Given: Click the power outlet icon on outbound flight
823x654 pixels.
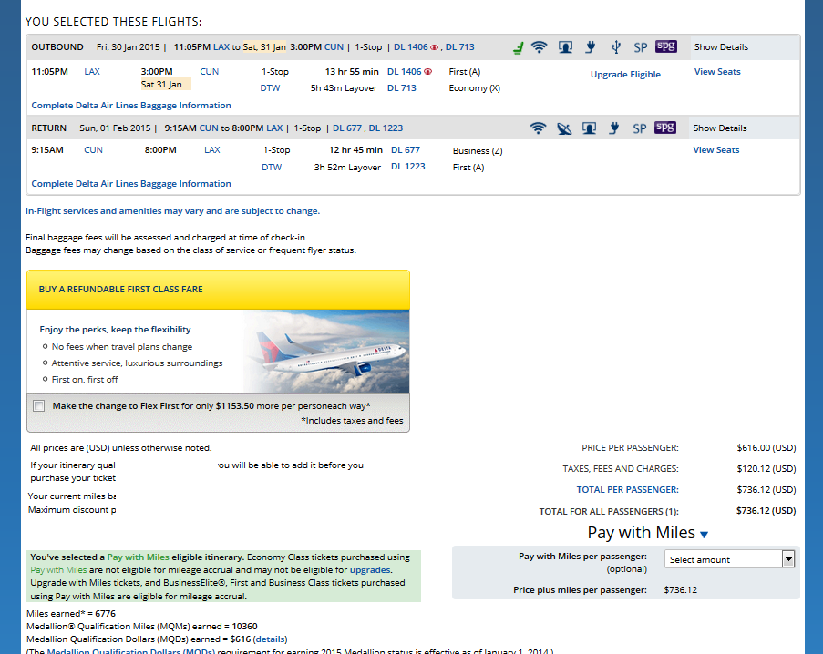Looking at the screenshot, I should (x=591, y=47).
